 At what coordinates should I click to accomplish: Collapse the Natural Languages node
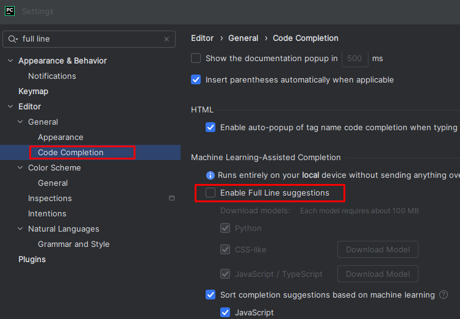tap(20, 229)
